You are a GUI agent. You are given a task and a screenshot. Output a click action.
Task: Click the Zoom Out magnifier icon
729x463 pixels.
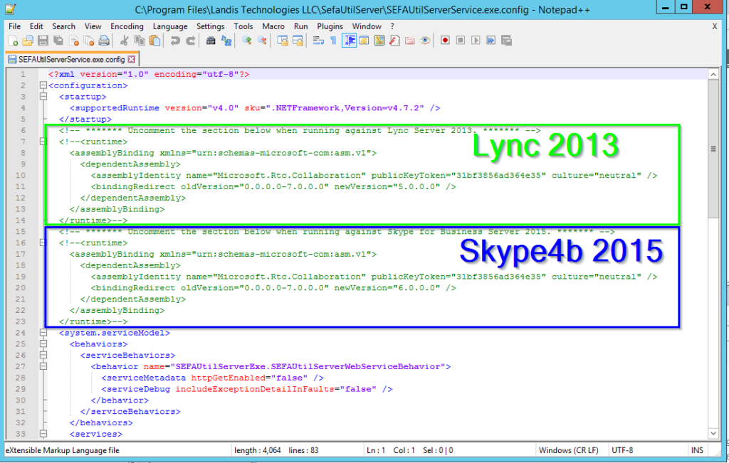(x=262, y=41)
